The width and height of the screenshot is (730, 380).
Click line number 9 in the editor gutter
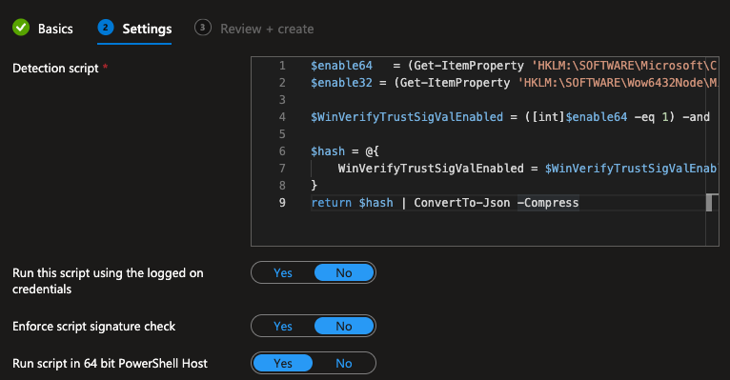282,203
